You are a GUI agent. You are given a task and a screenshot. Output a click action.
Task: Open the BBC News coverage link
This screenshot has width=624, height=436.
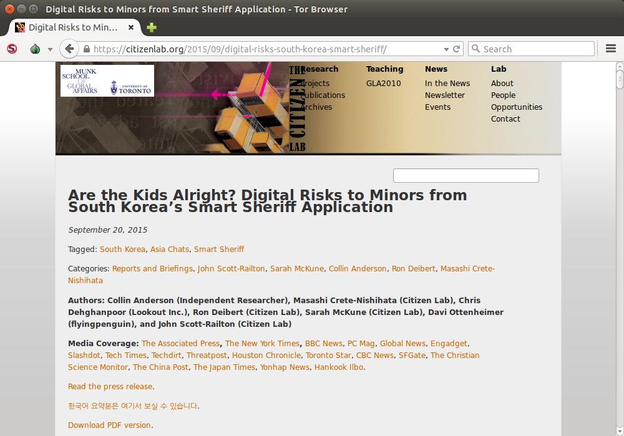click(323, 343)
